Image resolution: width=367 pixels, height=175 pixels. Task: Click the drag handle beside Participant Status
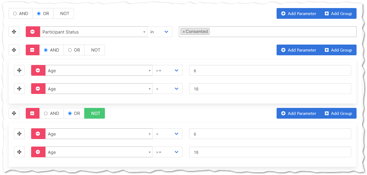pos(14,32)
